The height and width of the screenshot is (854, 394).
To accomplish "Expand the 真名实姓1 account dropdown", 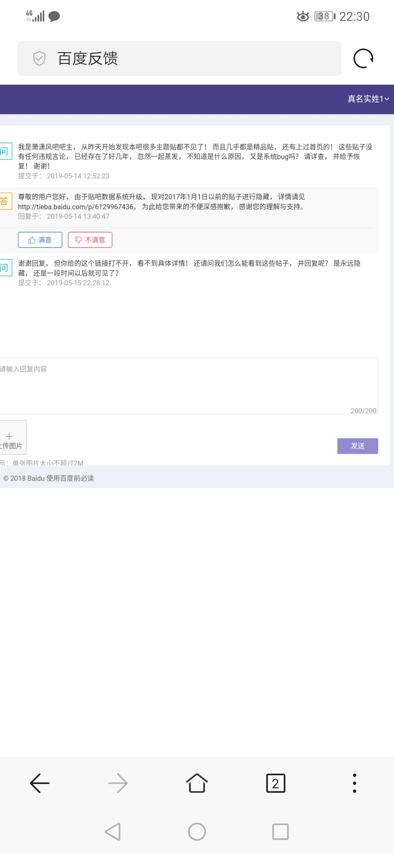I will (368, 99).
